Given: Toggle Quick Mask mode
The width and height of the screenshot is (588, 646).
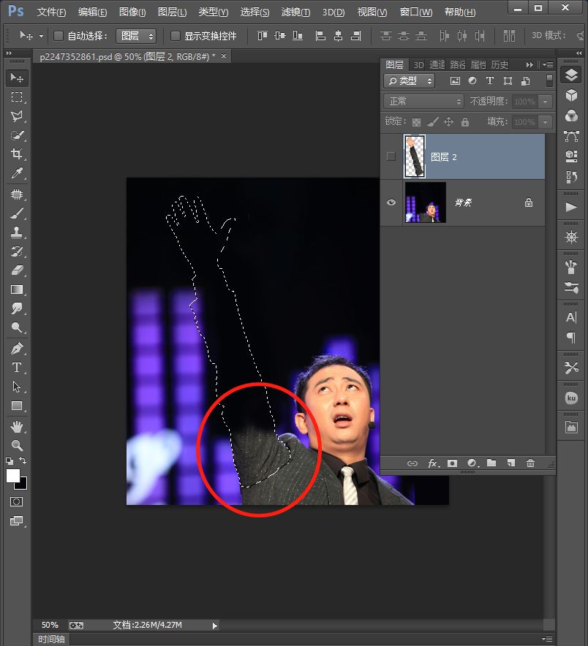Looking at the screenshot, I should coord(17,501).
